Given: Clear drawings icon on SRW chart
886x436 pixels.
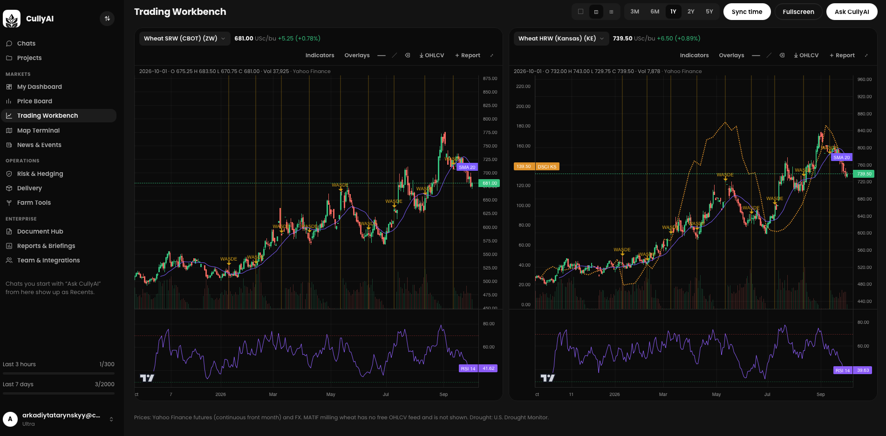Looking at the screenshot, I should click(x=408, y=55).
